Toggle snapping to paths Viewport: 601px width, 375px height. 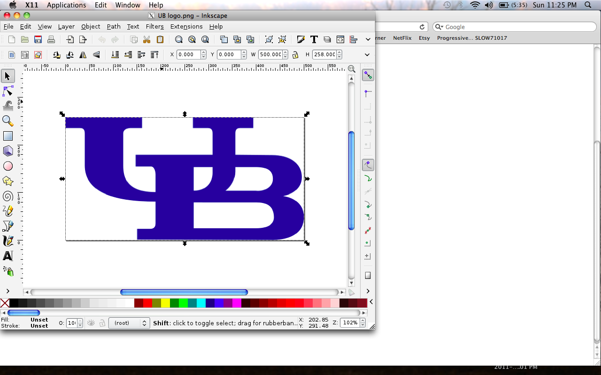point(368,178)
